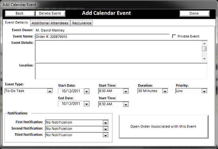Click the End Date value 10/12/2011

(x=71, y=104)
